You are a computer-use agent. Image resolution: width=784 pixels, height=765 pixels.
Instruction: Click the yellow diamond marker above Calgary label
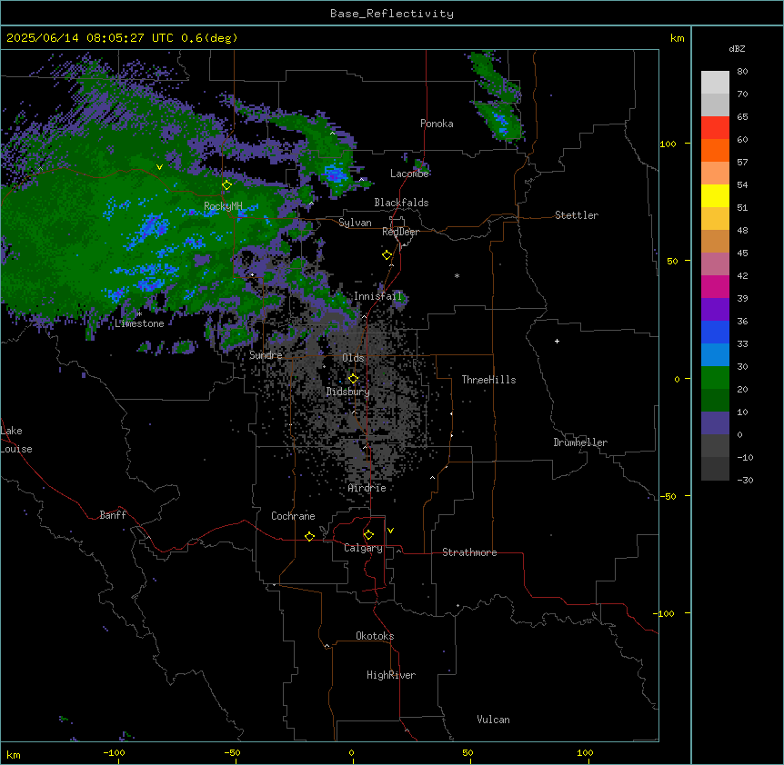pos(368,535)
